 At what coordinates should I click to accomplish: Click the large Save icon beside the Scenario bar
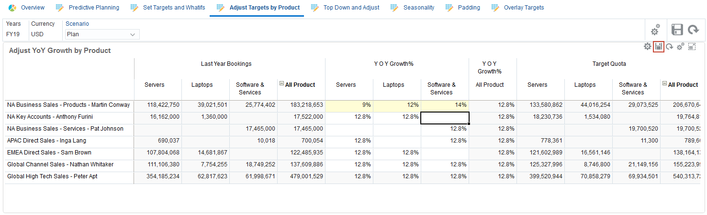[x=677, y=30]
